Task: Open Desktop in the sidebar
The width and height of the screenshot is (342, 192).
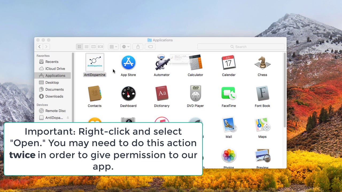Action: tap(53, 82)
